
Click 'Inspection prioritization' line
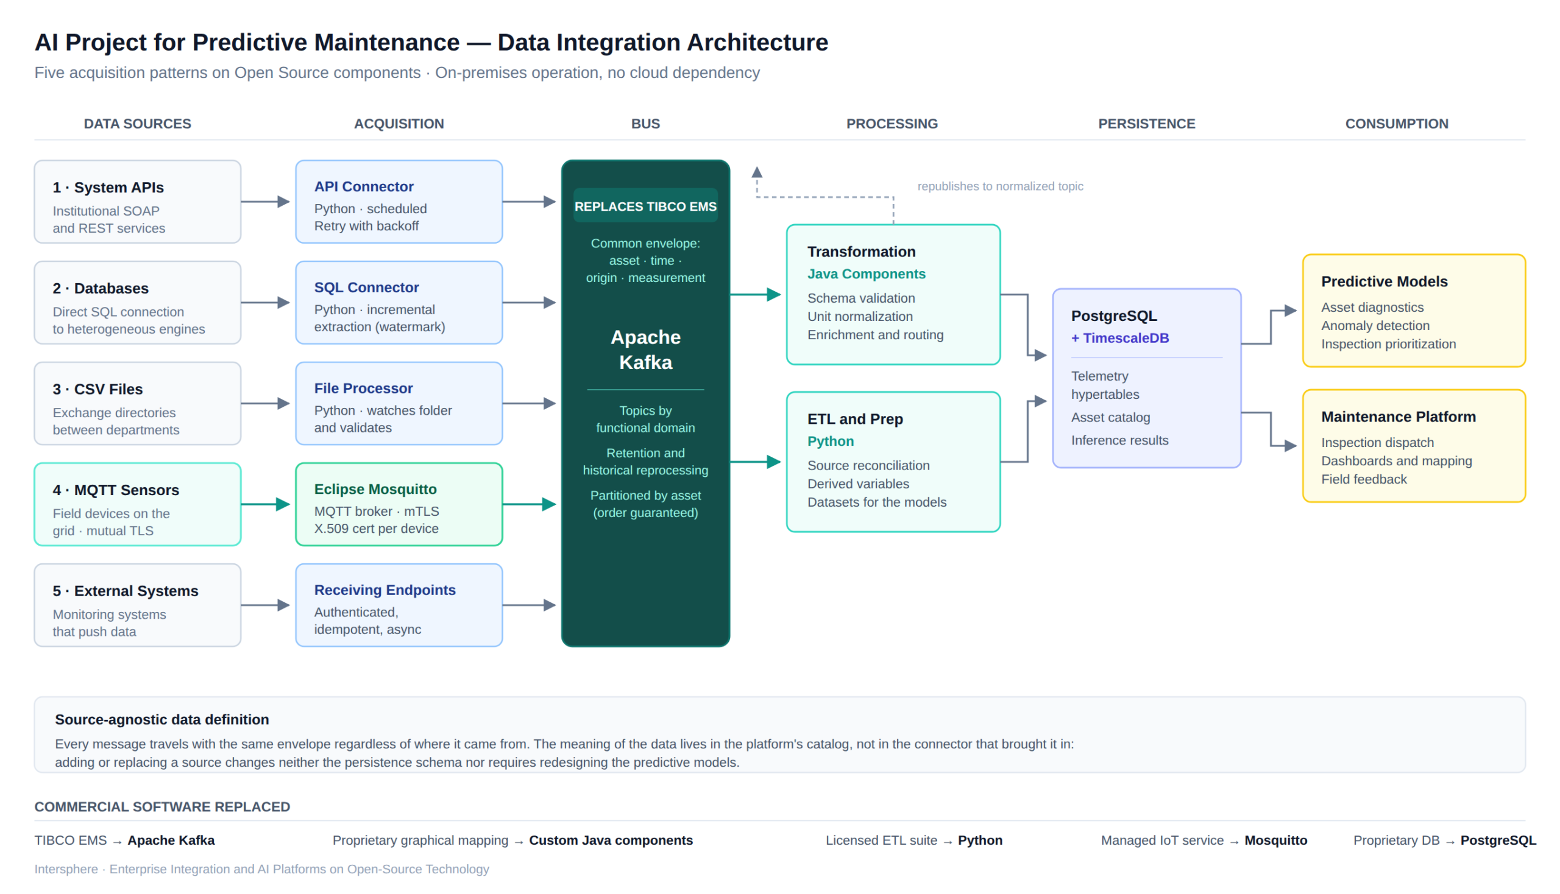(1389, 344)
